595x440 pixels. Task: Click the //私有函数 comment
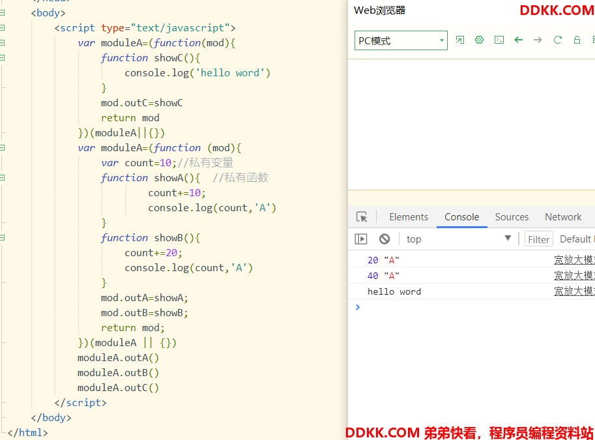click(x=240, y=178)
